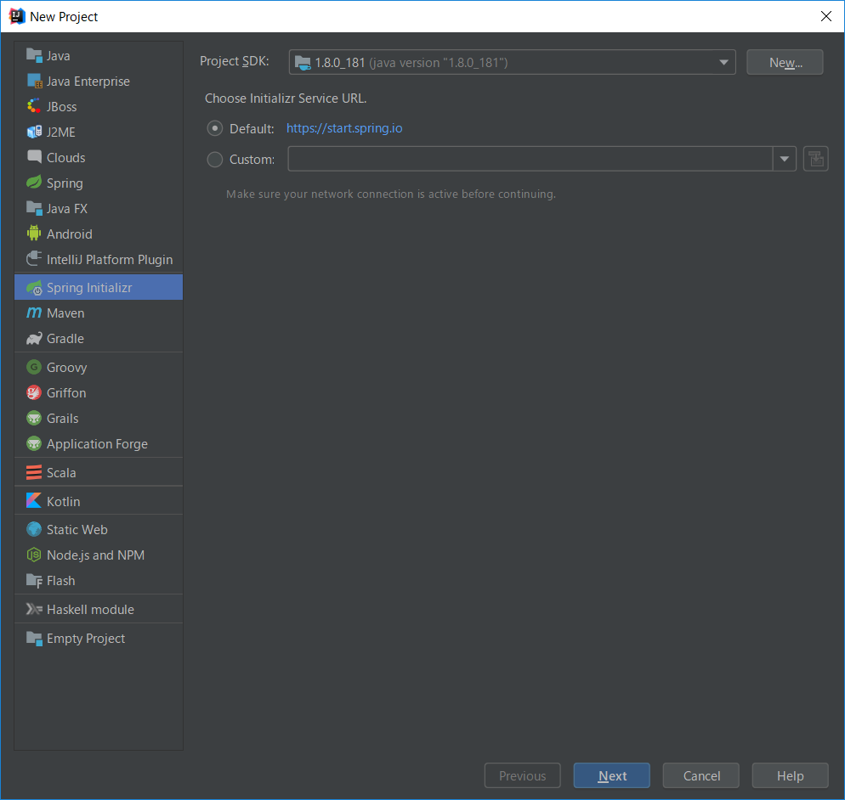
Task: Select the Static Web label
Action: pyautogui.click(x=77, y=530)
